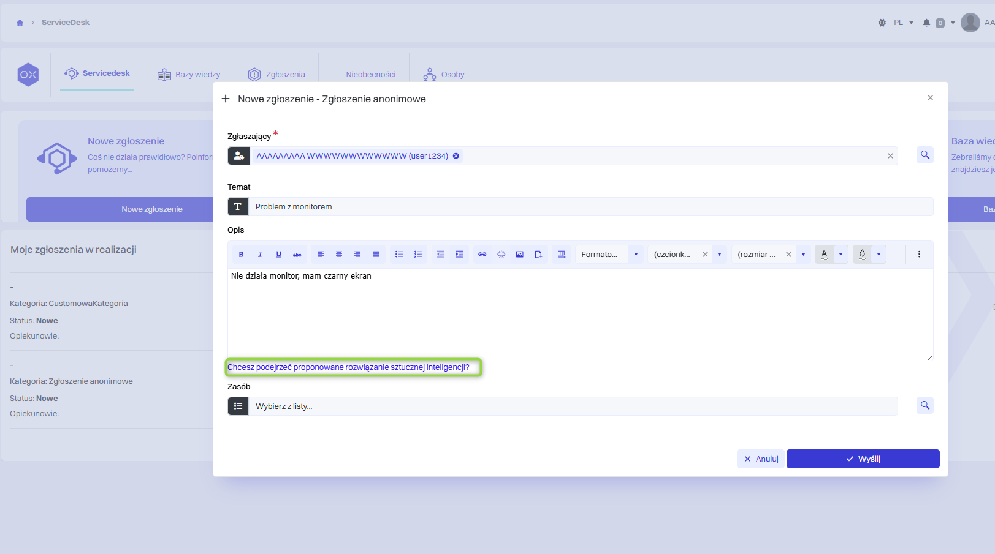Click the increase indent icon
This screenshot has height=554, width=995.
460,255
